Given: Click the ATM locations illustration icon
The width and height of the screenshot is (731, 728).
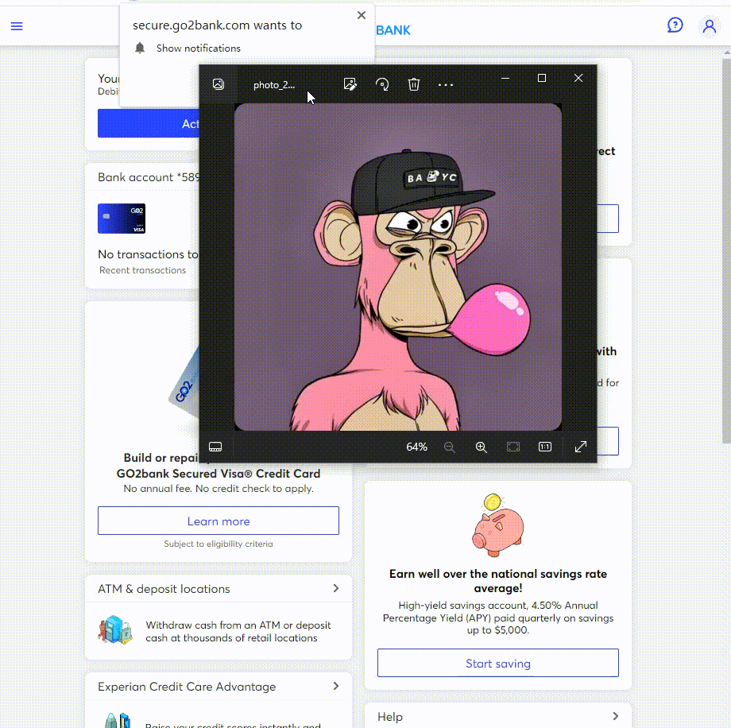Looking at the screenshot, I should click(x=115, y=630).
